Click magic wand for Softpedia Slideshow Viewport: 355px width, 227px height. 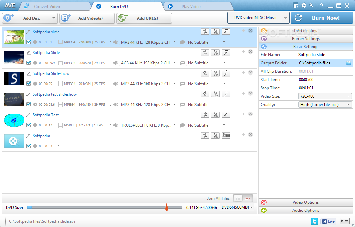pyautogui.click(x=226, y=73)
